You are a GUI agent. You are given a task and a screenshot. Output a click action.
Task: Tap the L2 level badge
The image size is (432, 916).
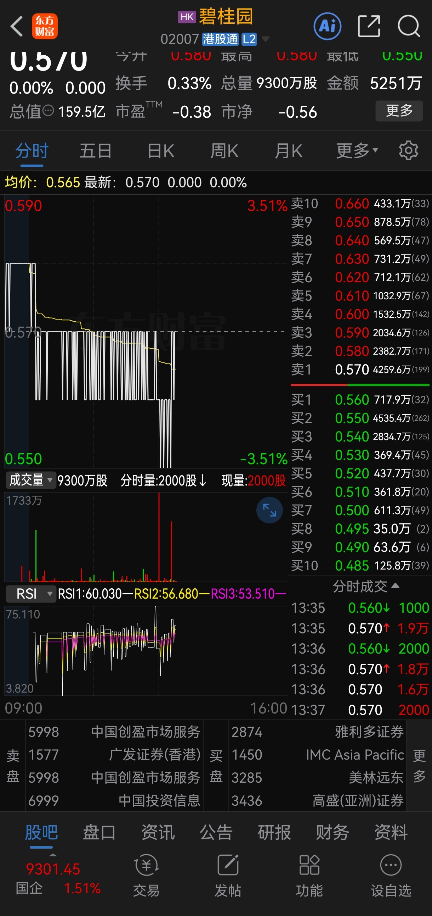[x=249, y=39]
